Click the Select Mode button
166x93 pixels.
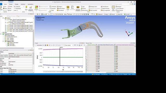pos(70,14)
